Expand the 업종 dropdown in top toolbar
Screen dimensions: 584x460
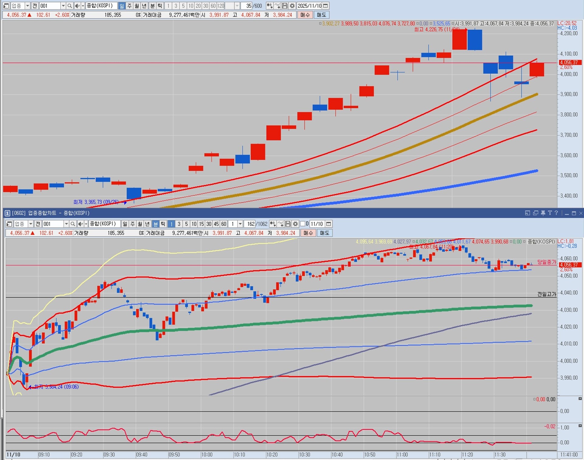[x=27, y=6]
